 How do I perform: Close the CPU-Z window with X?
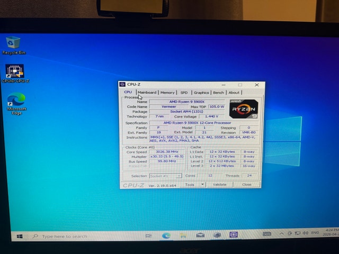256,85
